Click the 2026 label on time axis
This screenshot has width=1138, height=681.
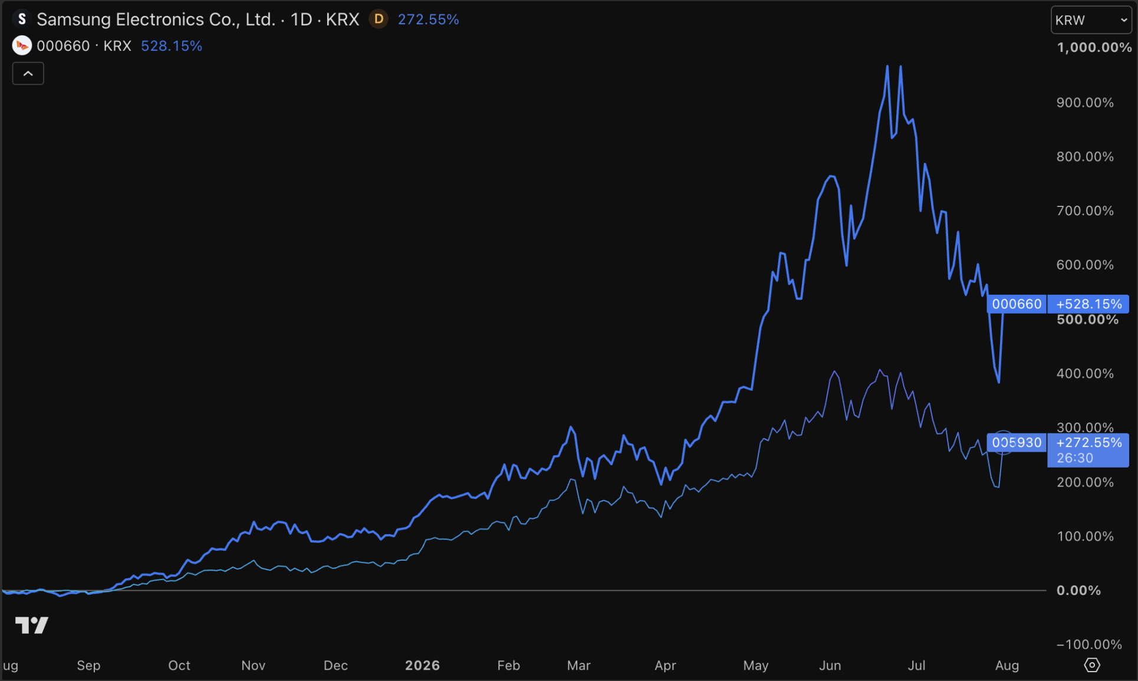(x=422, y=666)
